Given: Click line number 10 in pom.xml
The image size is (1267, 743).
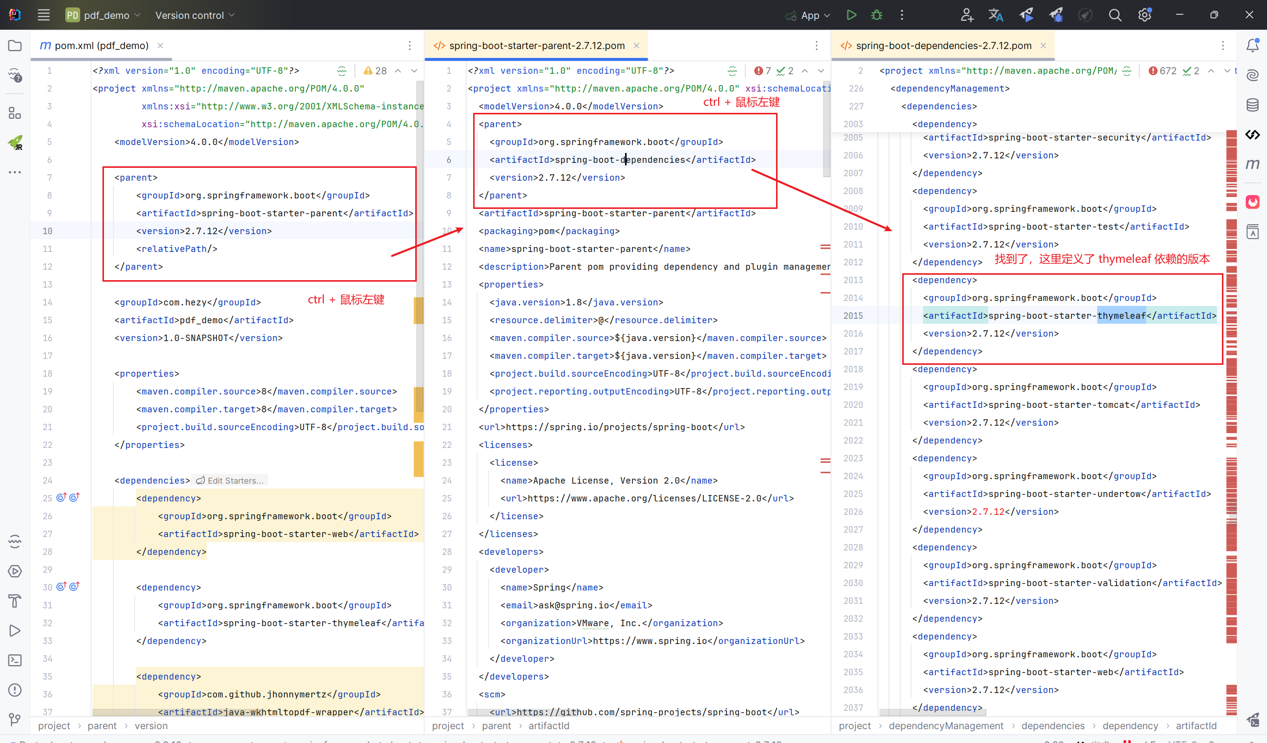Looking at the screenshot, I should [47, 231].
